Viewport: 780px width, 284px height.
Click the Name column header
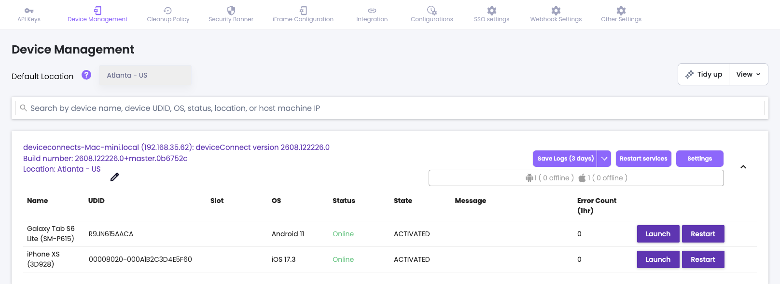coord(38,201)
